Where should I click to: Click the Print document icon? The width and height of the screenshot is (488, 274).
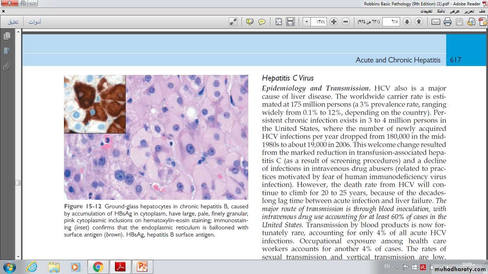pos(447,22)
